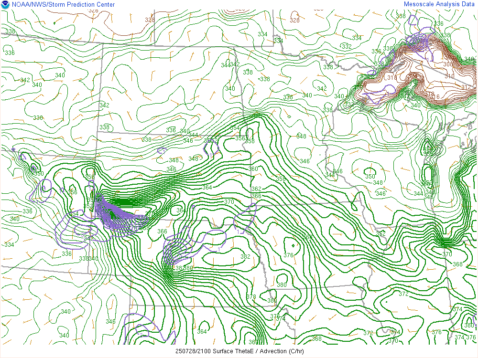Select the Surface ThetaE / Advection caption

coord(239,351)
